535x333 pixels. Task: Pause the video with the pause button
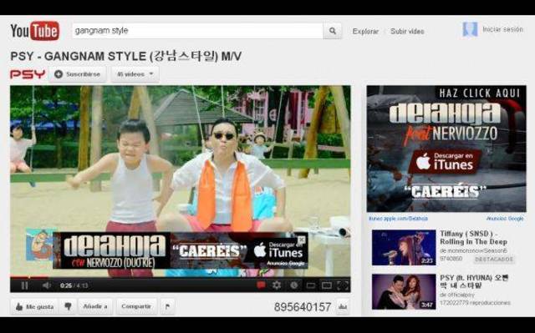point(24,285)
